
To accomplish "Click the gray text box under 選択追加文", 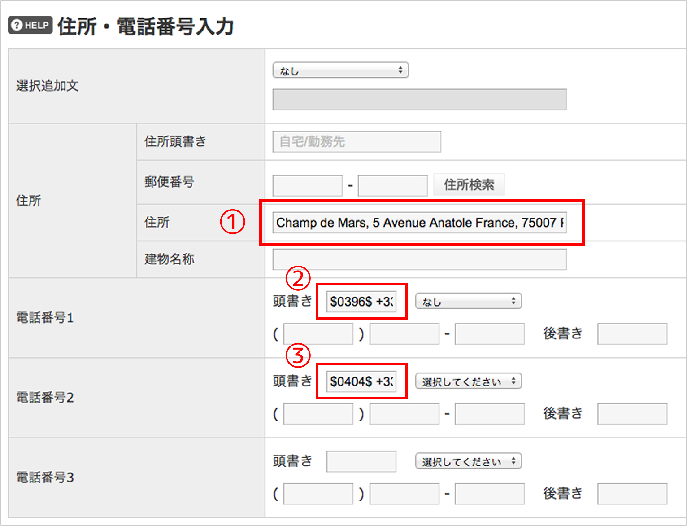I will [x=419, y=100].
